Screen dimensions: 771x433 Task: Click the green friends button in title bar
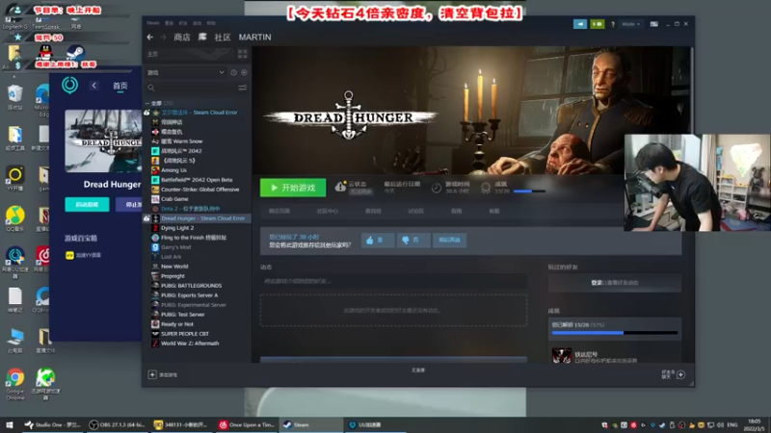pyautogui.click(x=597, y=24)
